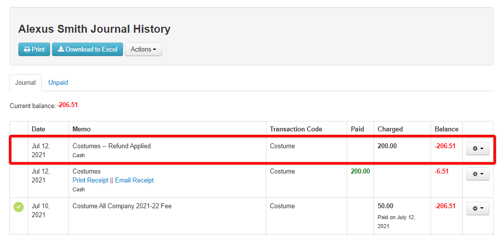Click the Print button
Image resolution: width=497 pixels, height=236 pixels.
tap(34, 50)
